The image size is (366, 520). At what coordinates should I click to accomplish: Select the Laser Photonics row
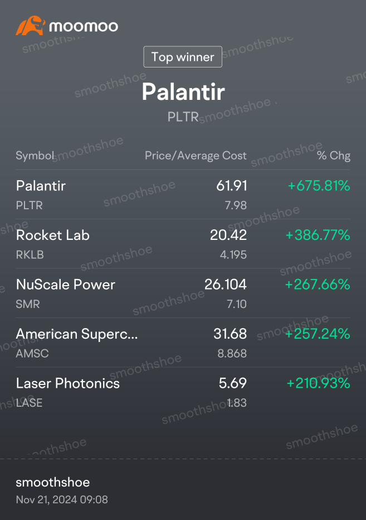point(68,383)
